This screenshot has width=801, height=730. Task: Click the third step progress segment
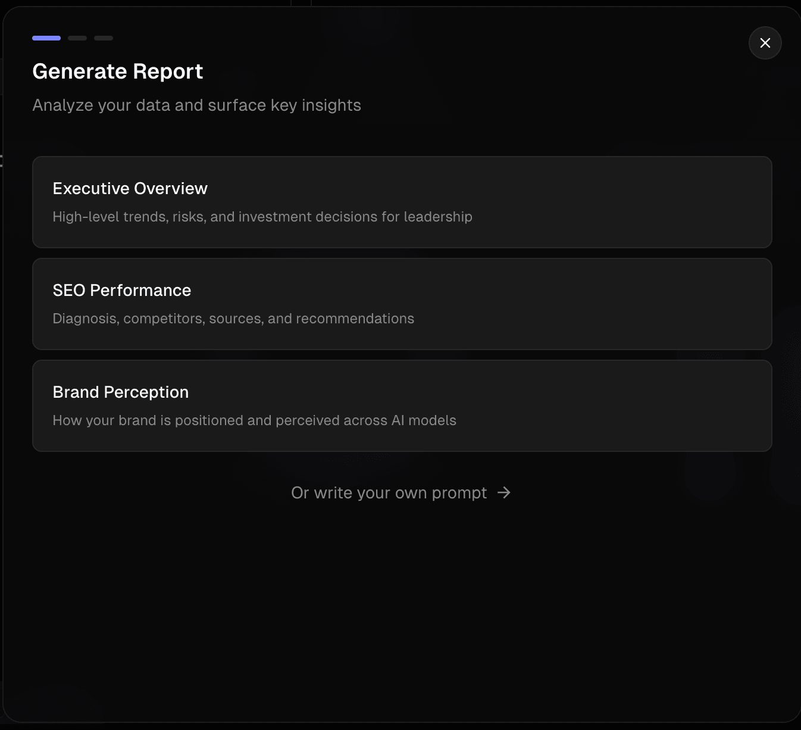click(104, 38)
